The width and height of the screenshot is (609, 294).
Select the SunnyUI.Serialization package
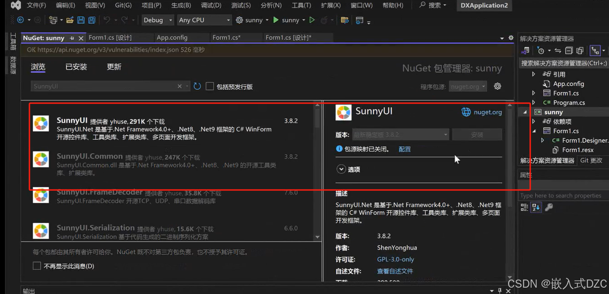(172, 231)
